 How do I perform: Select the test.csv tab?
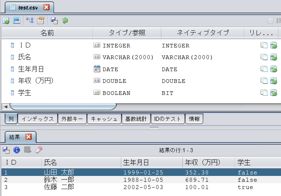30,8
